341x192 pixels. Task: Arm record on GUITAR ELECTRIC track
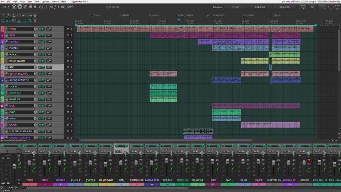pos(7,74)
